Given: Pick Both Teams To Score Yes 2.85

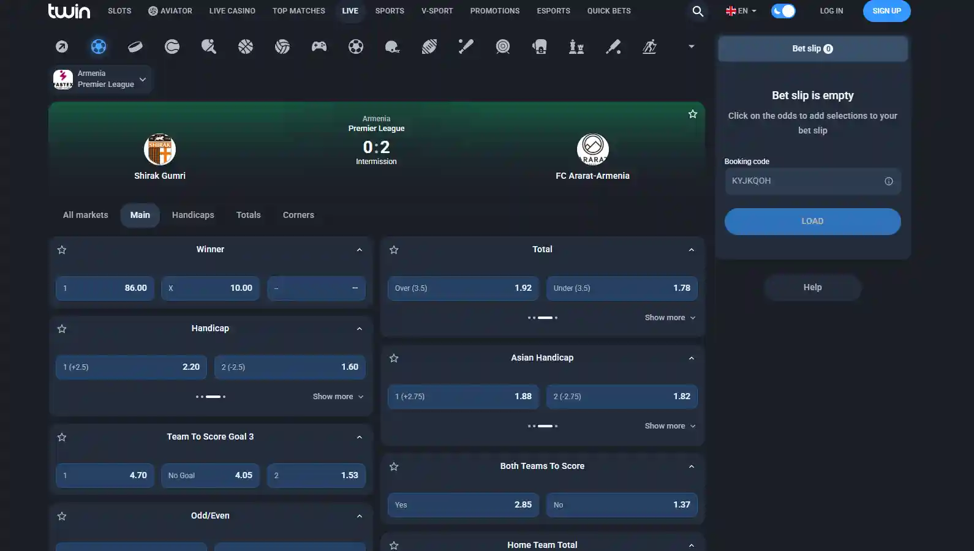Looking at the screenshot, I should pos(463,505).
